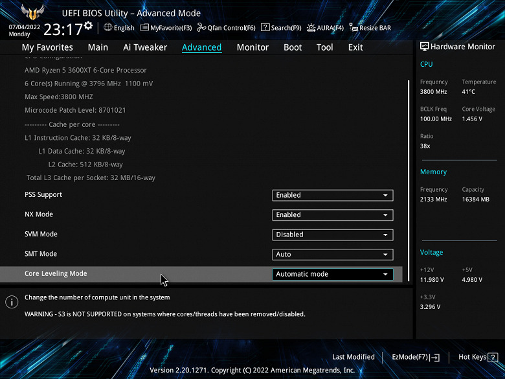Click Last Modified button
This screenshot has height=379, width=505.
pos(353,357)
